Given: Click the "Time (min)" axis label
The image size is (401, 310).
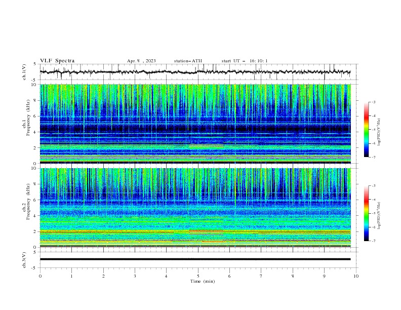Looking at the screenshot, I should pos(203,281).
